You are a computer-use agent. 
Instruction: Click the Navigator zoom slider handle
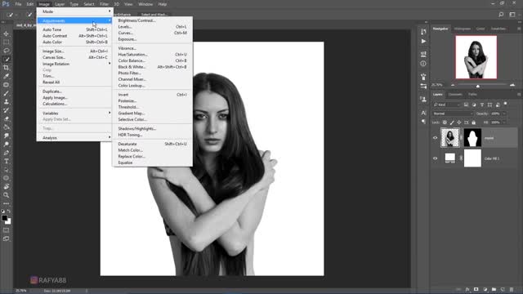coord(477,86)
